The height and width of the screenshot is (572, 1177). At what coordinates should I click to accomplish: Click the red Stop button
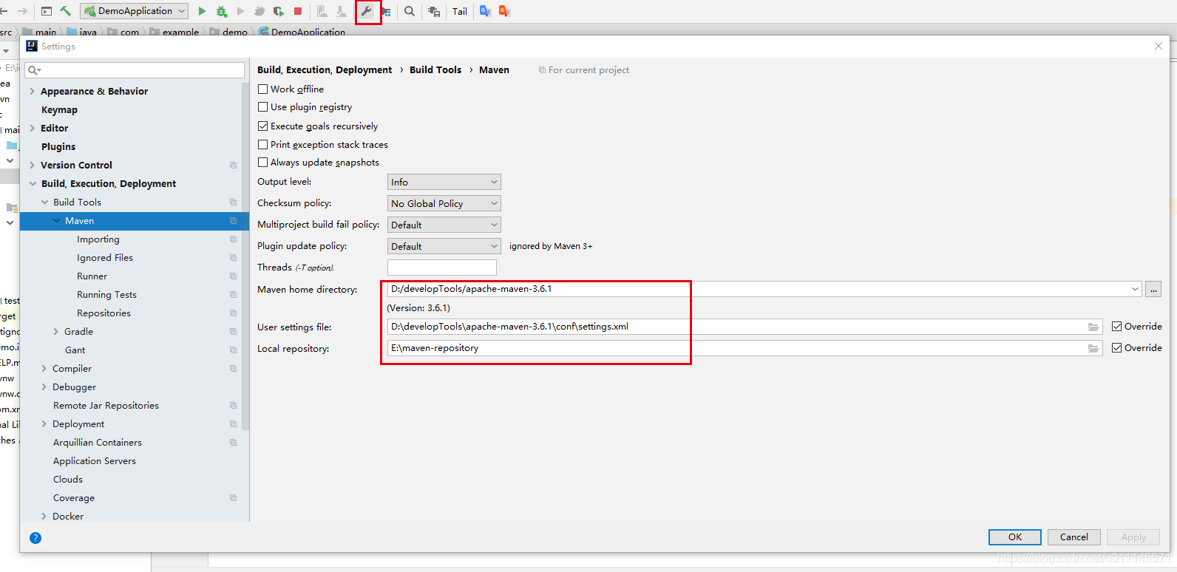[x=298, y=11]
